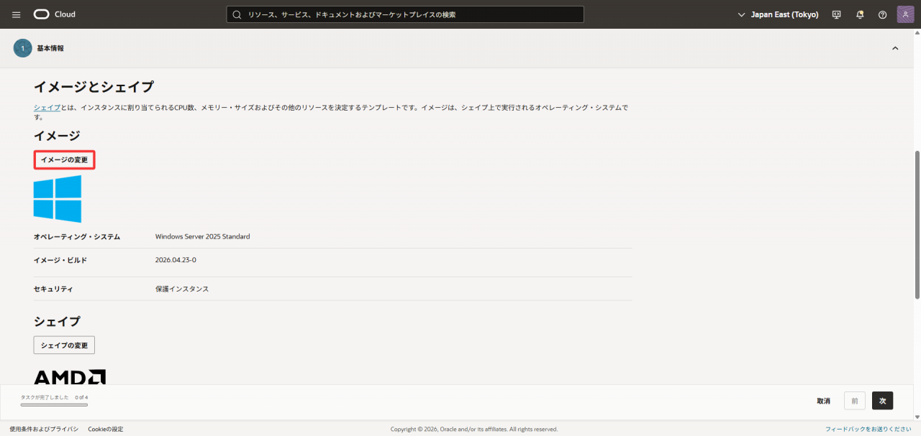921x436 pixels.
Task: Click the イメージの変更 button
Action: tap(64, 160)
